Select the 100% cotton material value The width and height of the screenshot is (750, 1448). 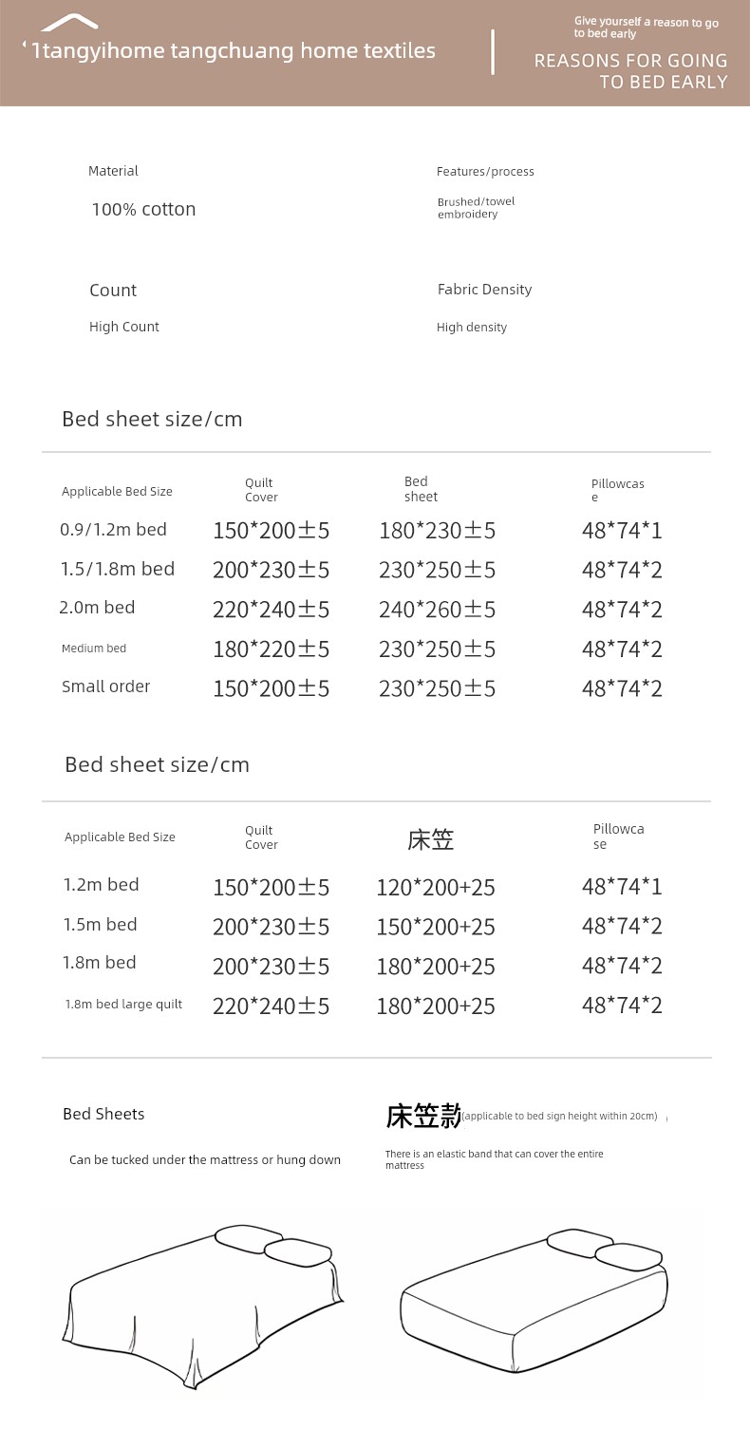pyautogui.click(x=143, y=210)
